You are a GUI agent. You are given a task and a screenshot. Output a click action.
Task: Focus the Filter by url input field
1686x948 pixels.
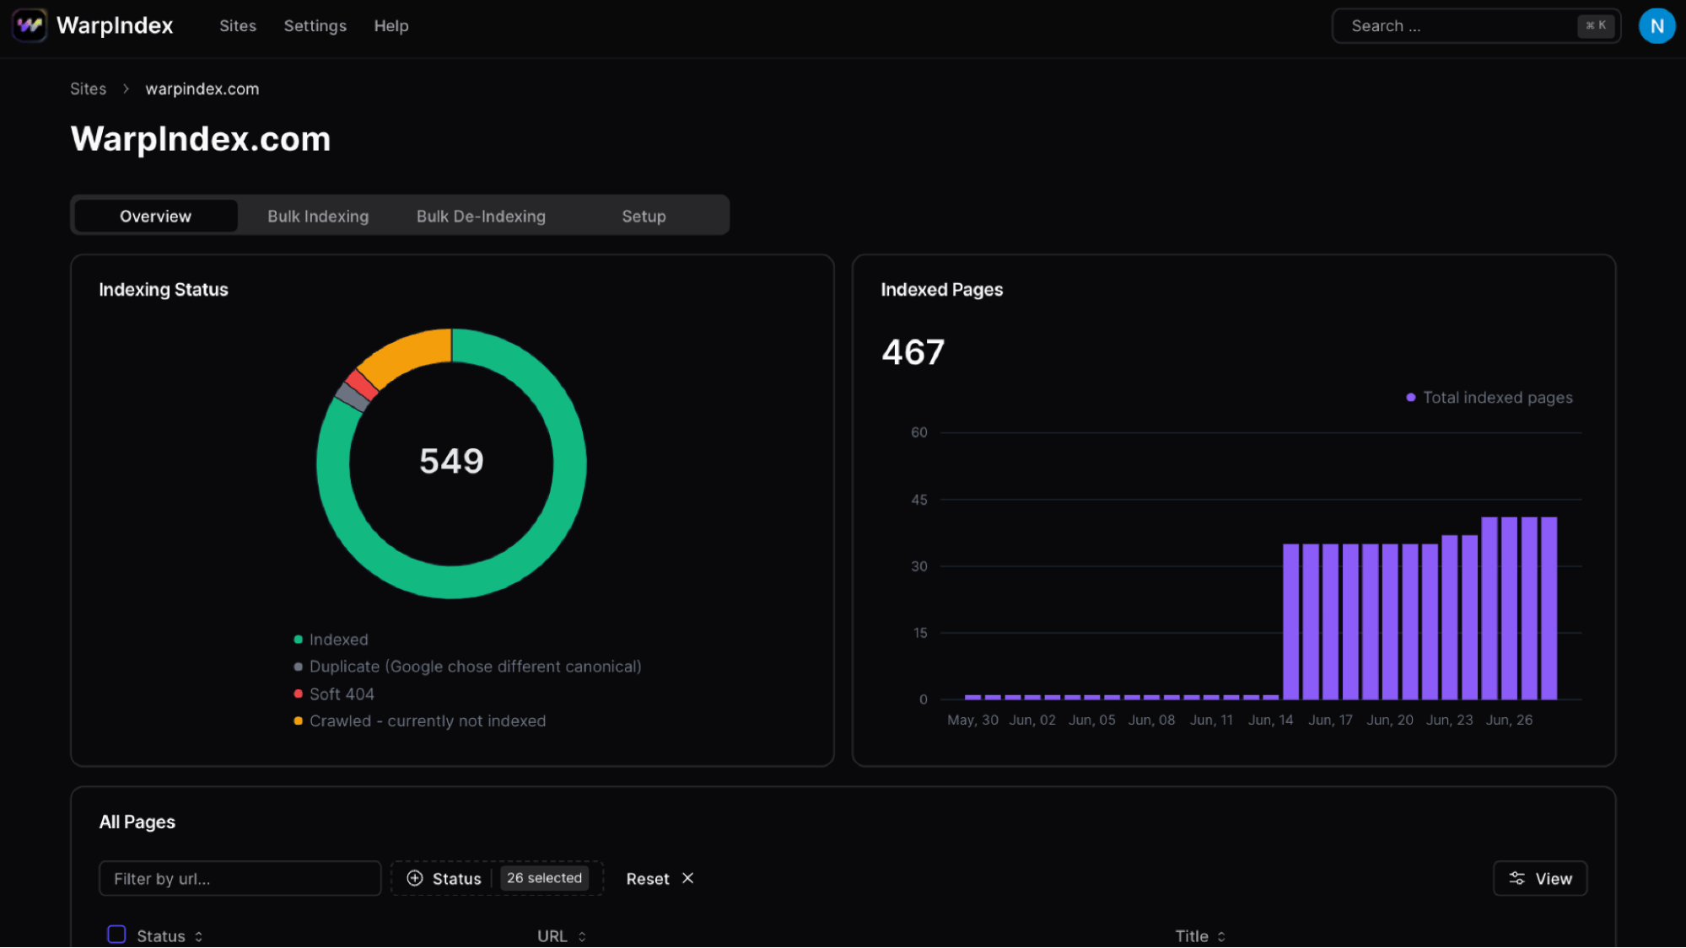coord(240,878)
